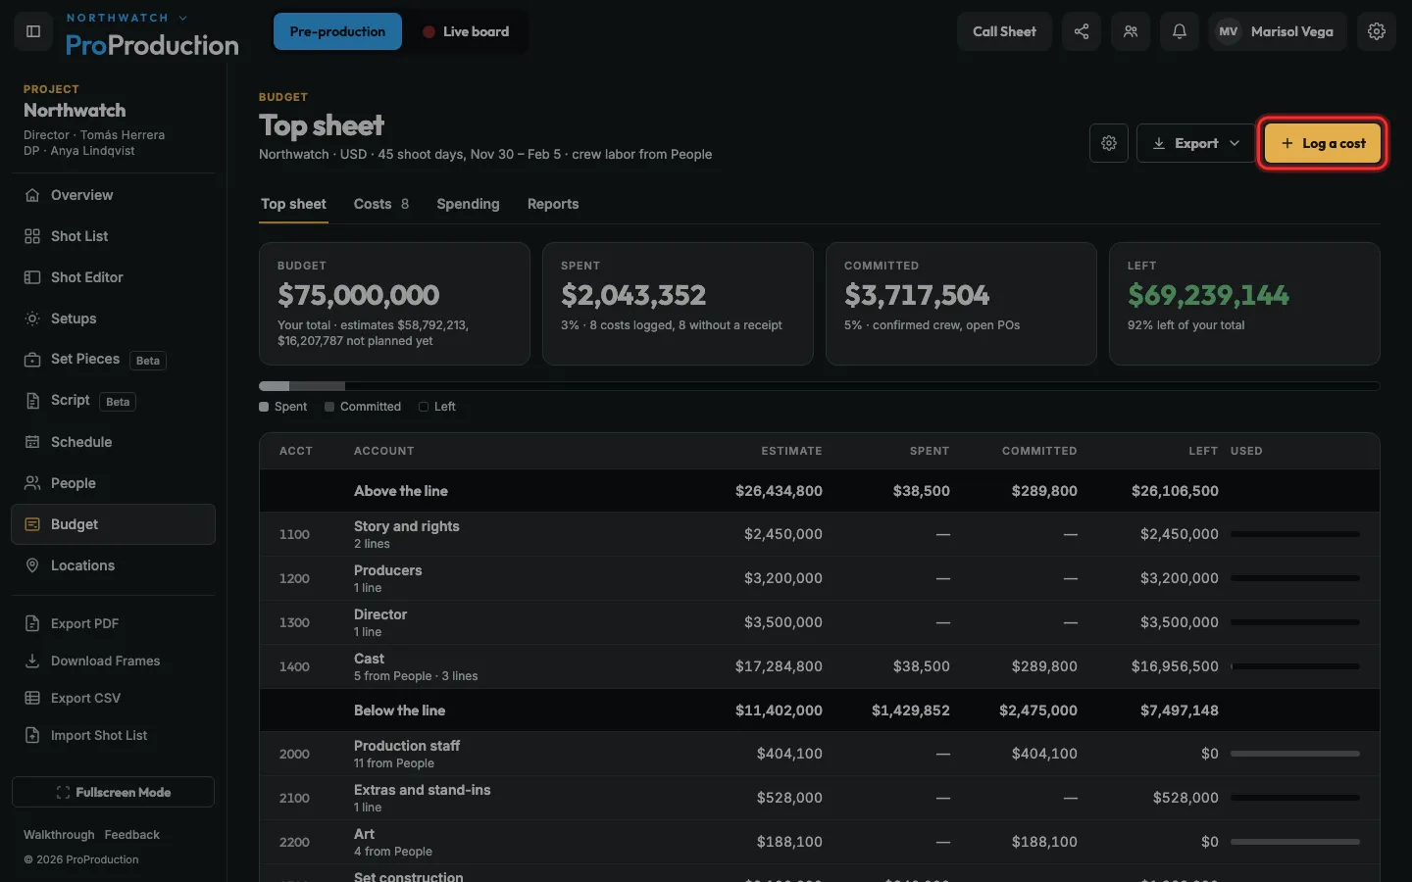
Task: Select Budget in sidebar
Action: 114,524
